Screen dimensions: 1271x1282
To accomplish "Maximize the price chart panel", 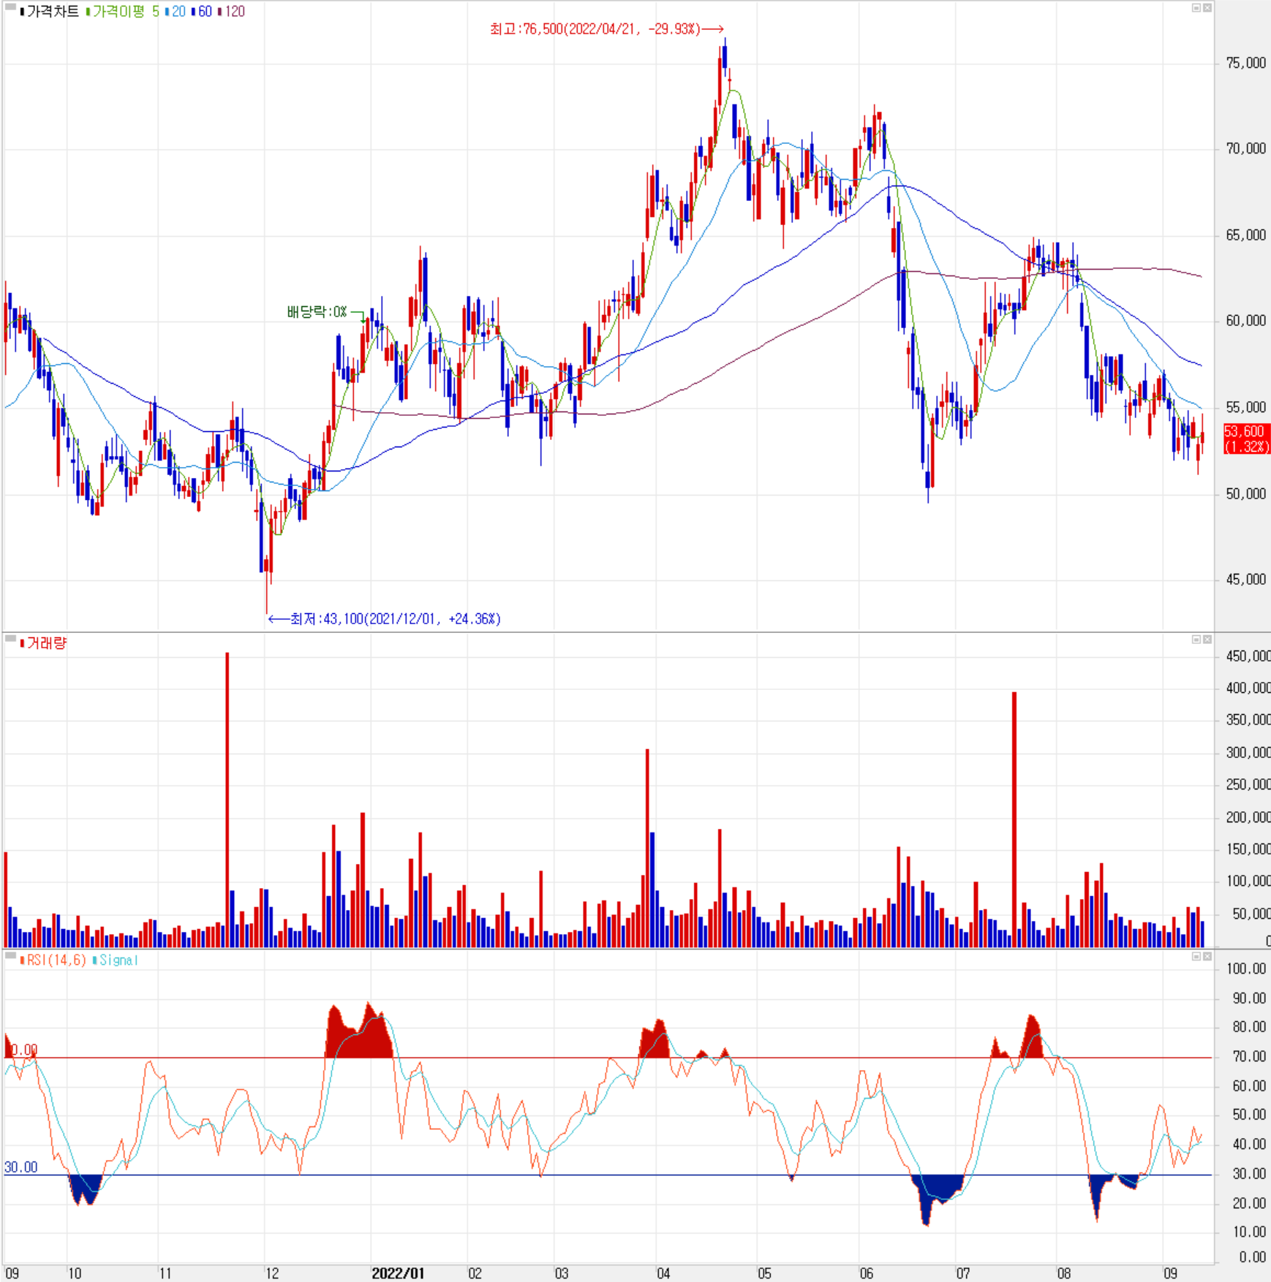I will point(1196,7).
